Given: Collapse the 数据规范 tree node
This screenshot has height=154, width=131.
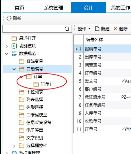Looking at the screenshot, I should (7, 54).
